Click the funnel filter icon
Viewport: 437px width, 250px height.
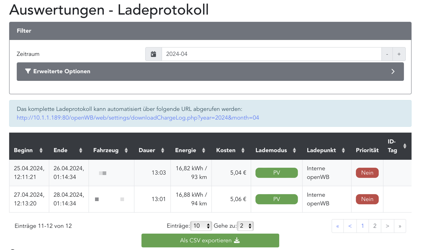pyautogui.click(x=28, y=71)
